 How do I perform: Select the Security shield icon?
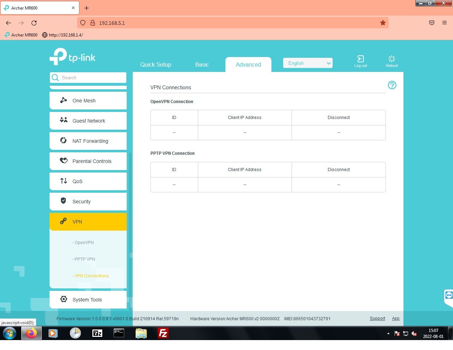point(64,201)
